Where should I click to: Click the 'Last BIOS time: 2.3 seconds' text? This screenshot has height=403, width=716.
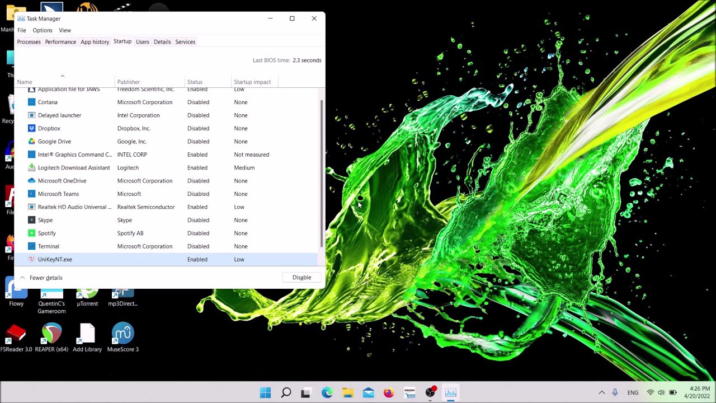287,60
